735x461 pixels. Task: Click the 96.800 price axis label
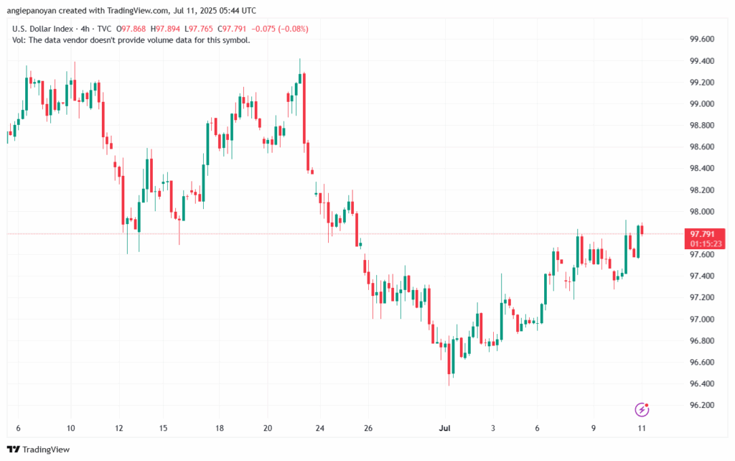click(x=702, y=341)
